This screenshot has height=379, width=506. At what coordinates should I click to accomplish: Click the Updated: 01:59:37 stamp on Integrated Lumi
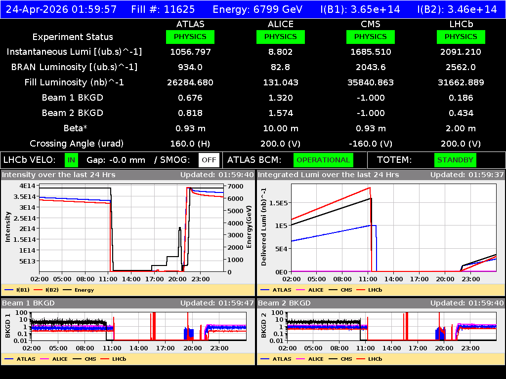click(467, 175)
